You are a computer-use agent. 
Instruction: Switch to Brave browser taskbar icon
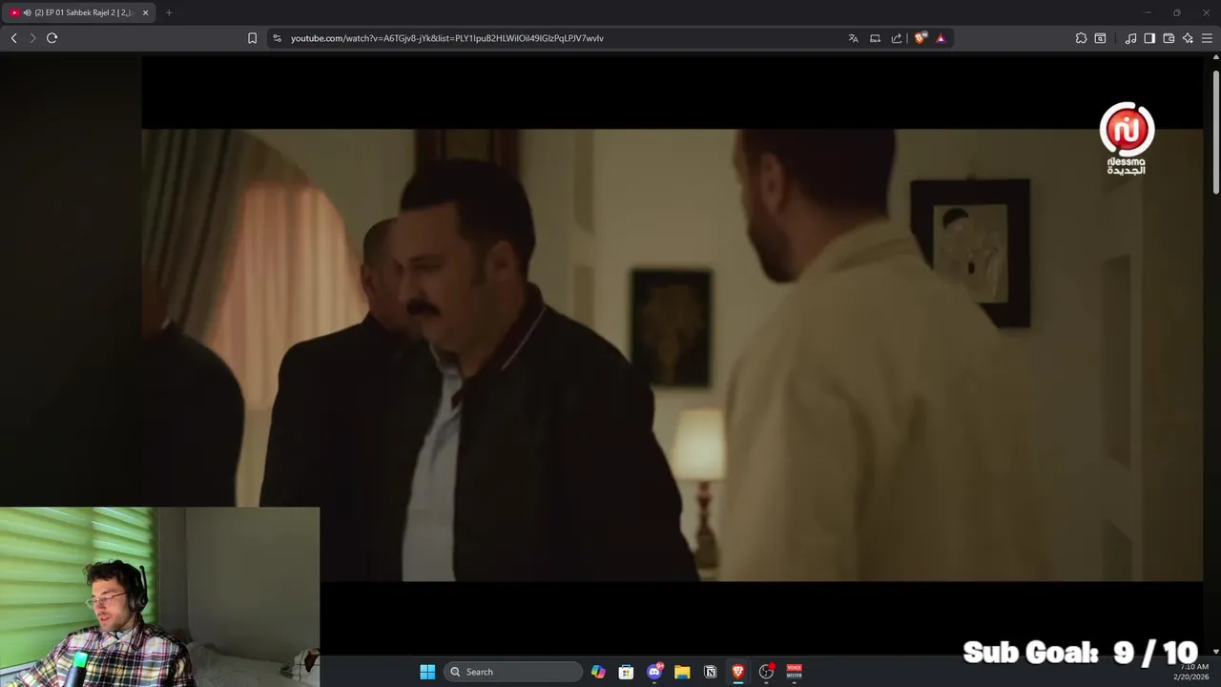pyautogui.click(x=737, y=672)
